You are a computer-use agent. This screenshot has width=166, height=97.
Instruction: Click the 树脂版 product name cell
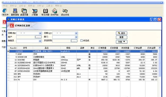[47, 60]
